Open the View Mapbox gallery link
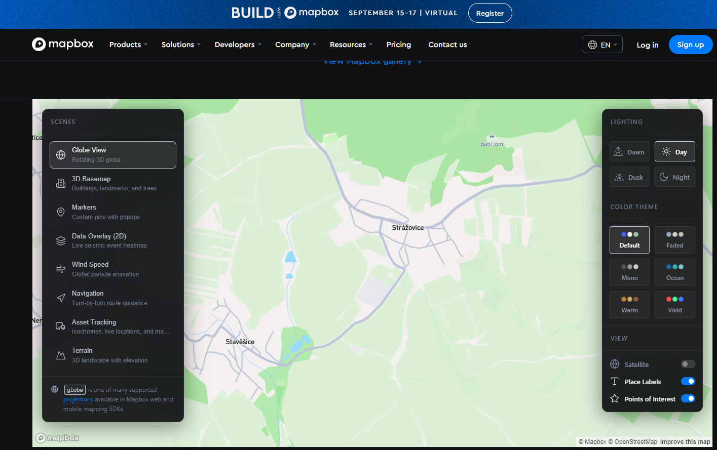 (x=372, y=61)
